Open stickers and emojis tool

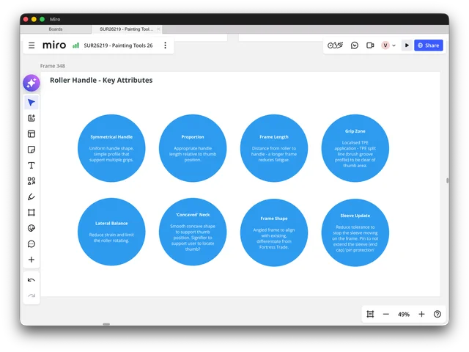coord(32,228)
